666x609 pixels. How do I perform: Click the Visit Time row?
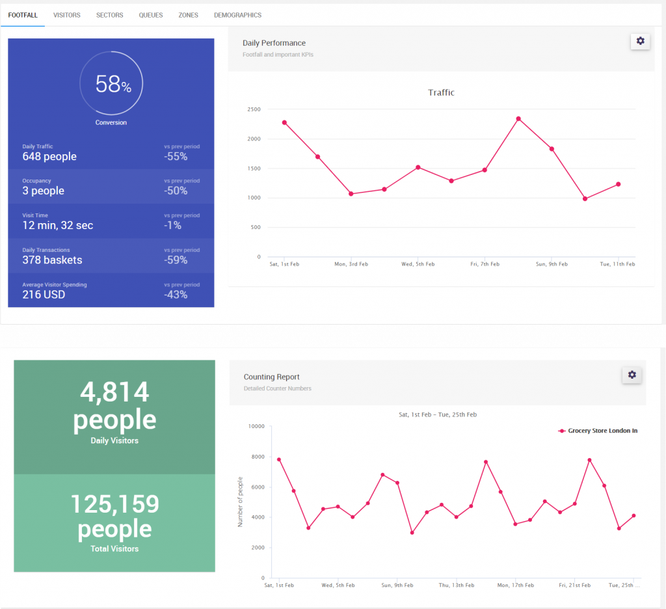tap(111, 221)
